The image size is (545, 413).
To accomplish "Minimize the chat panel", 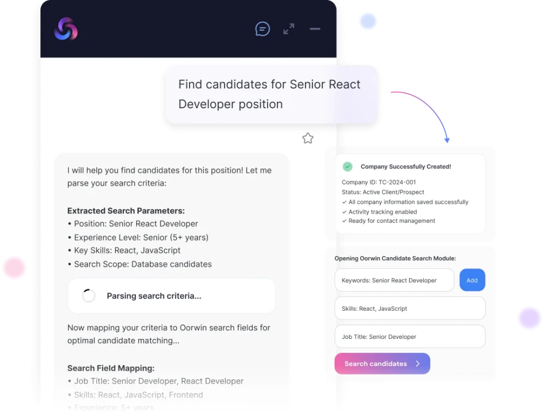I will tap(315, 29).
